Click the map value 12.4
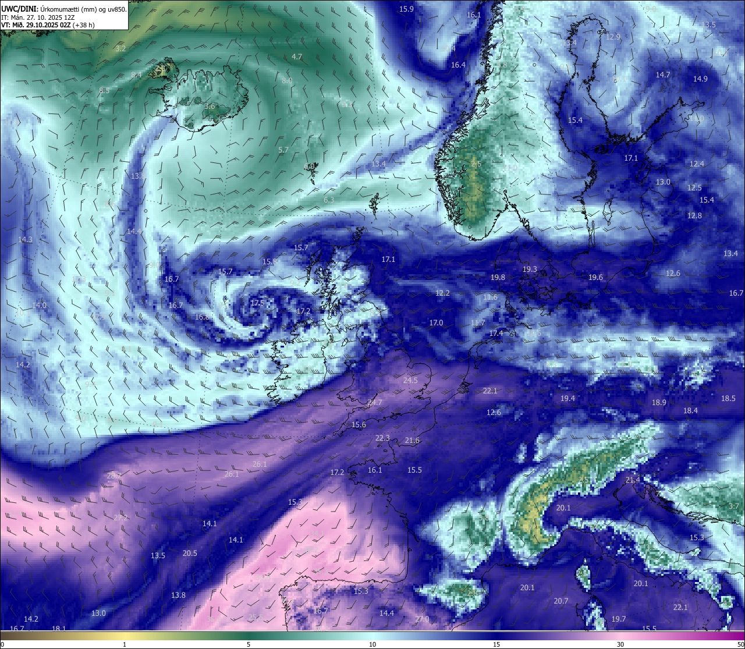 coord(697,164)
